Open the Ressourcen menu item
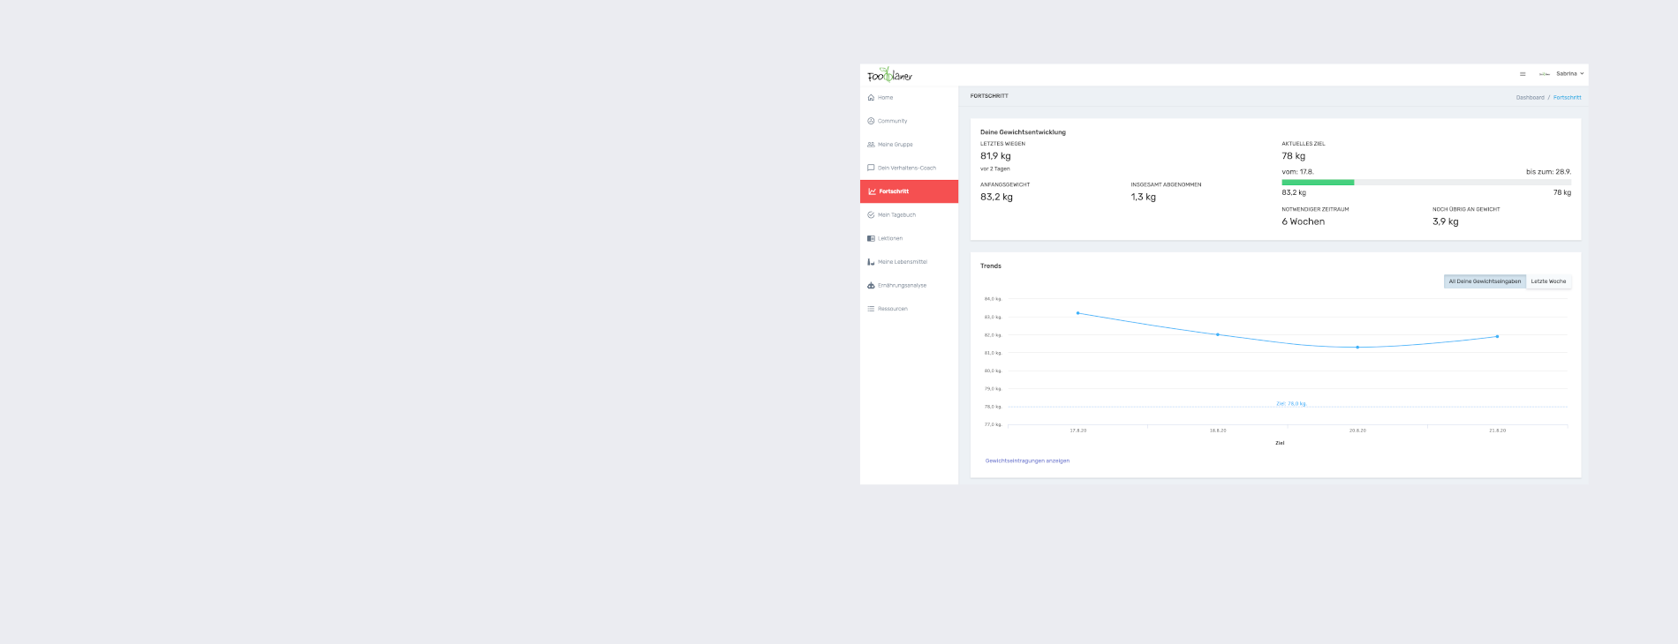Screen dimensions: 1678x644 tap(892, 309)
